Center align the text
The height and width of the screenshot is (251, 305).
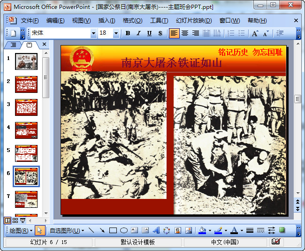pyautogui.click(x=185, y=33)
